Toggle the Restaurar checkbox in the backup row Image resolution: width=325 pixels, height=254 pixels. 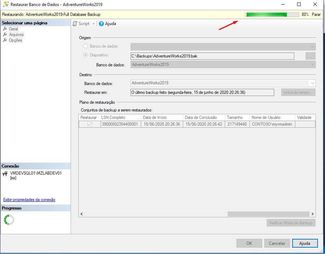(90, 124)
